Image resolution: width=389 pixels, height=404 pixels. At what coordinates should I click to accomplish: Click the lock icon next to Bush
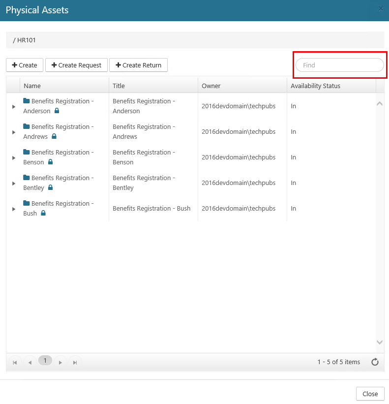[43, 213]
